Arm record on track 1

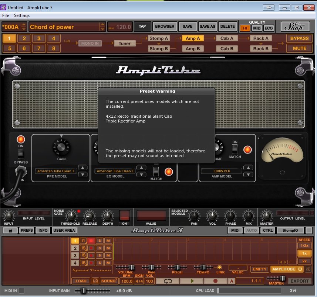[91, 241]
